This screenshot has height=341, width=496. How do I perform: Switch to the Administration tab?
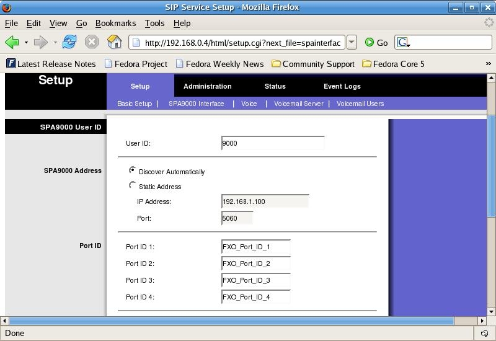pyautogui.click(x=207, y=86)
